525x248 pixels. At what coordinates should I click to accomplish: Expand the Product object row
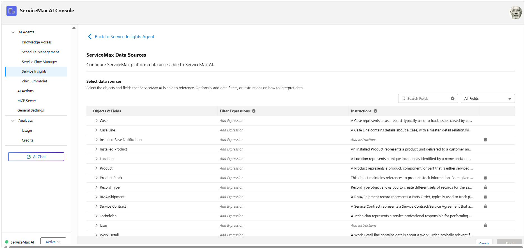coord(96,168)
